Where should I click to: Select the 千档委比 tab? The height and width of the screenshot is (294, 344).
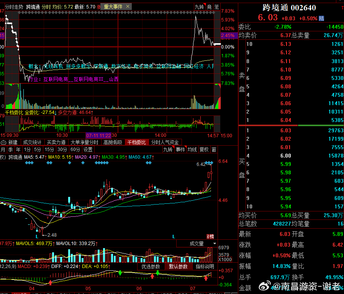136,142
